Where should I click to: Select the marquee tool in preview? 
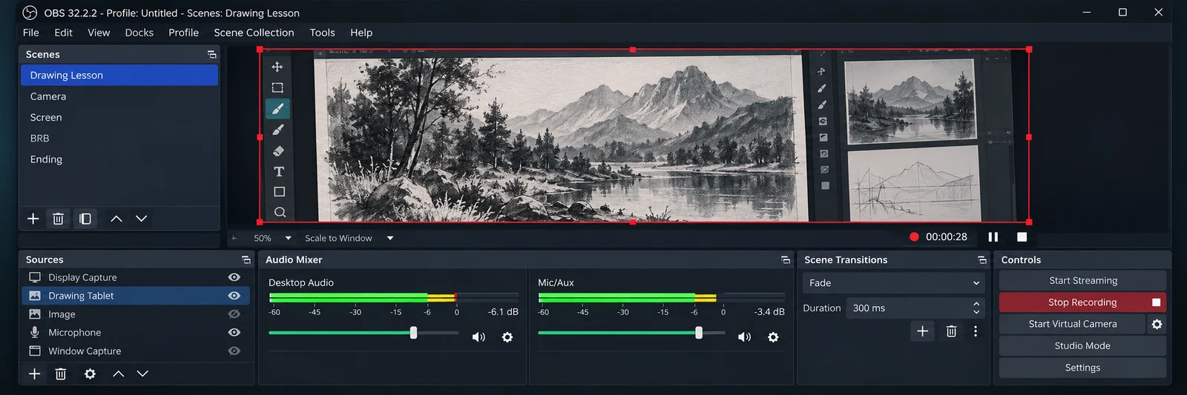pyautogui.click(x=277, y=87)
